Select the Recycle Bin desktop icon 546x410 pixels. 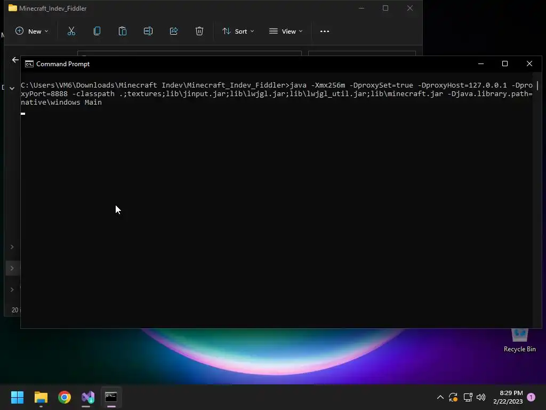coord(519,341)
